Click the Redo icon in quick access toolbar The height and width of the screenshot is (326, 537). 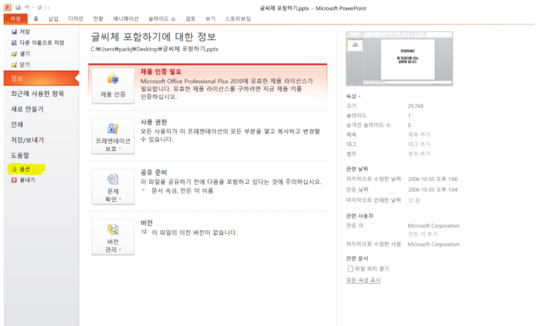(40, 7)
